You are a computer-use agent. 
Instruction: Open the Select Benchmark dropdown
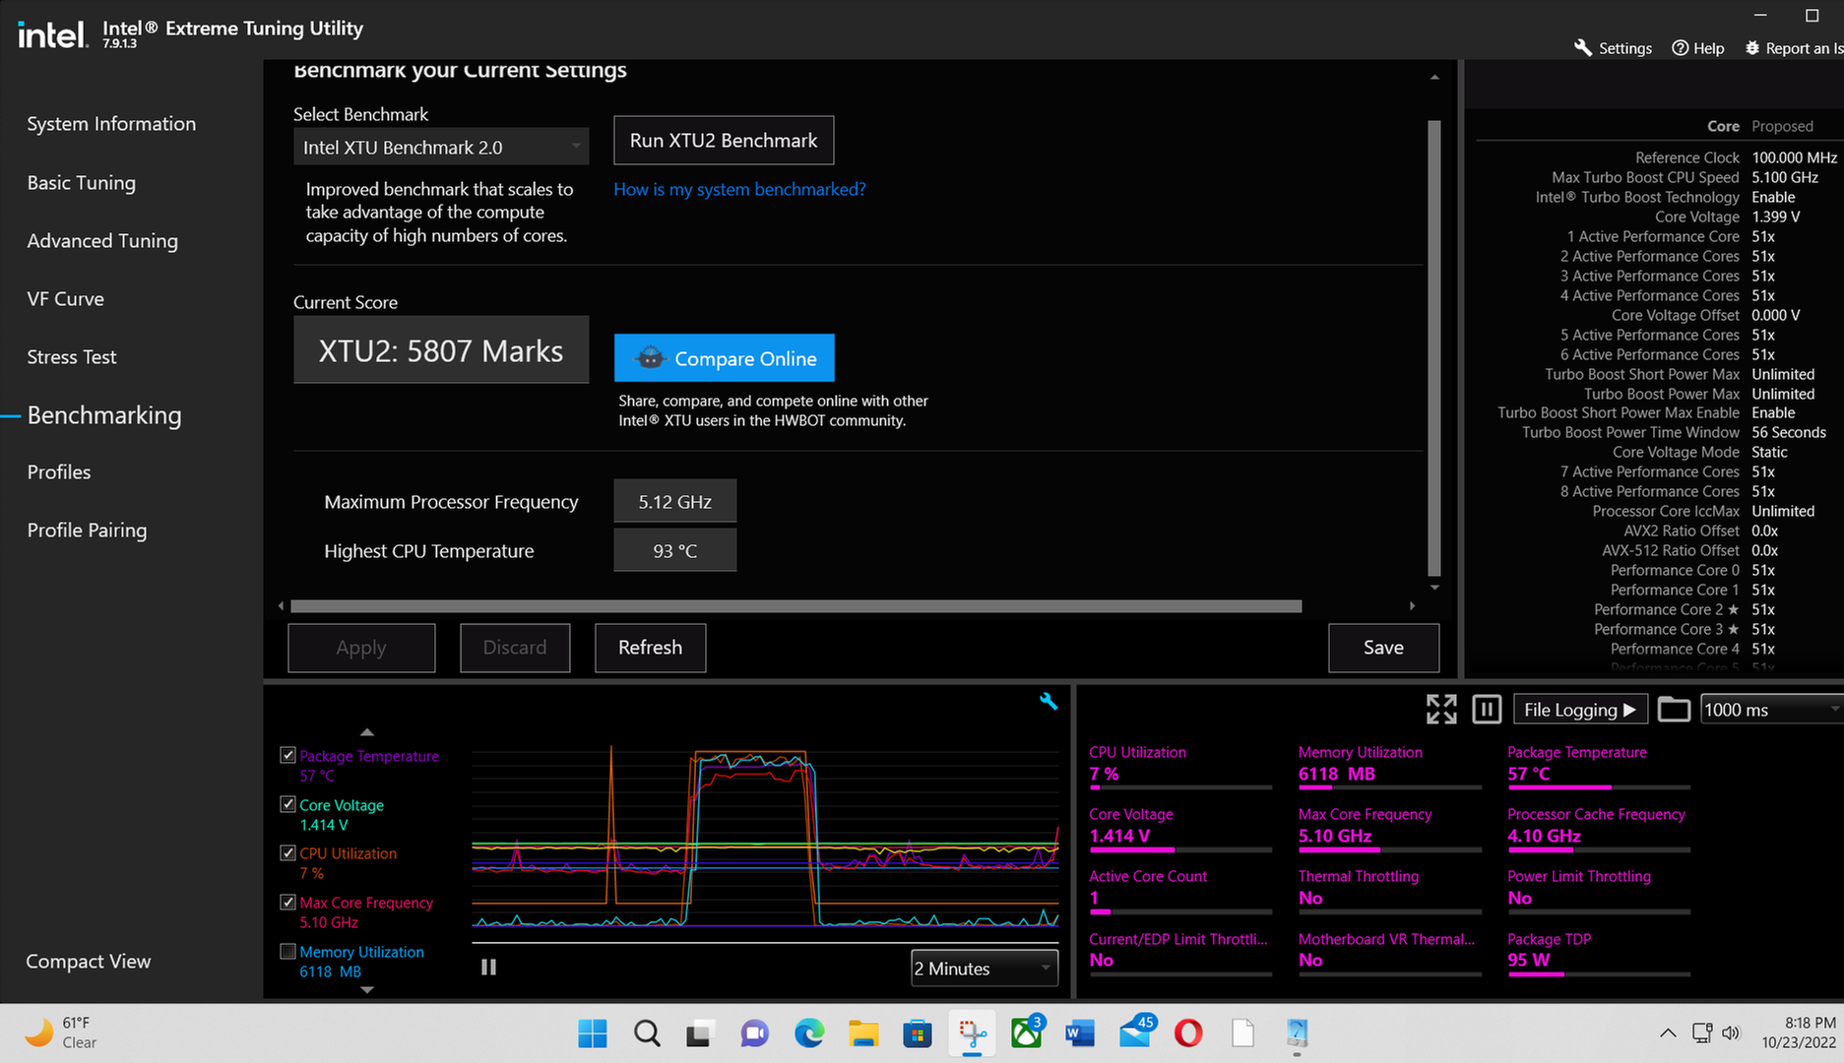[x=441, y=147]
